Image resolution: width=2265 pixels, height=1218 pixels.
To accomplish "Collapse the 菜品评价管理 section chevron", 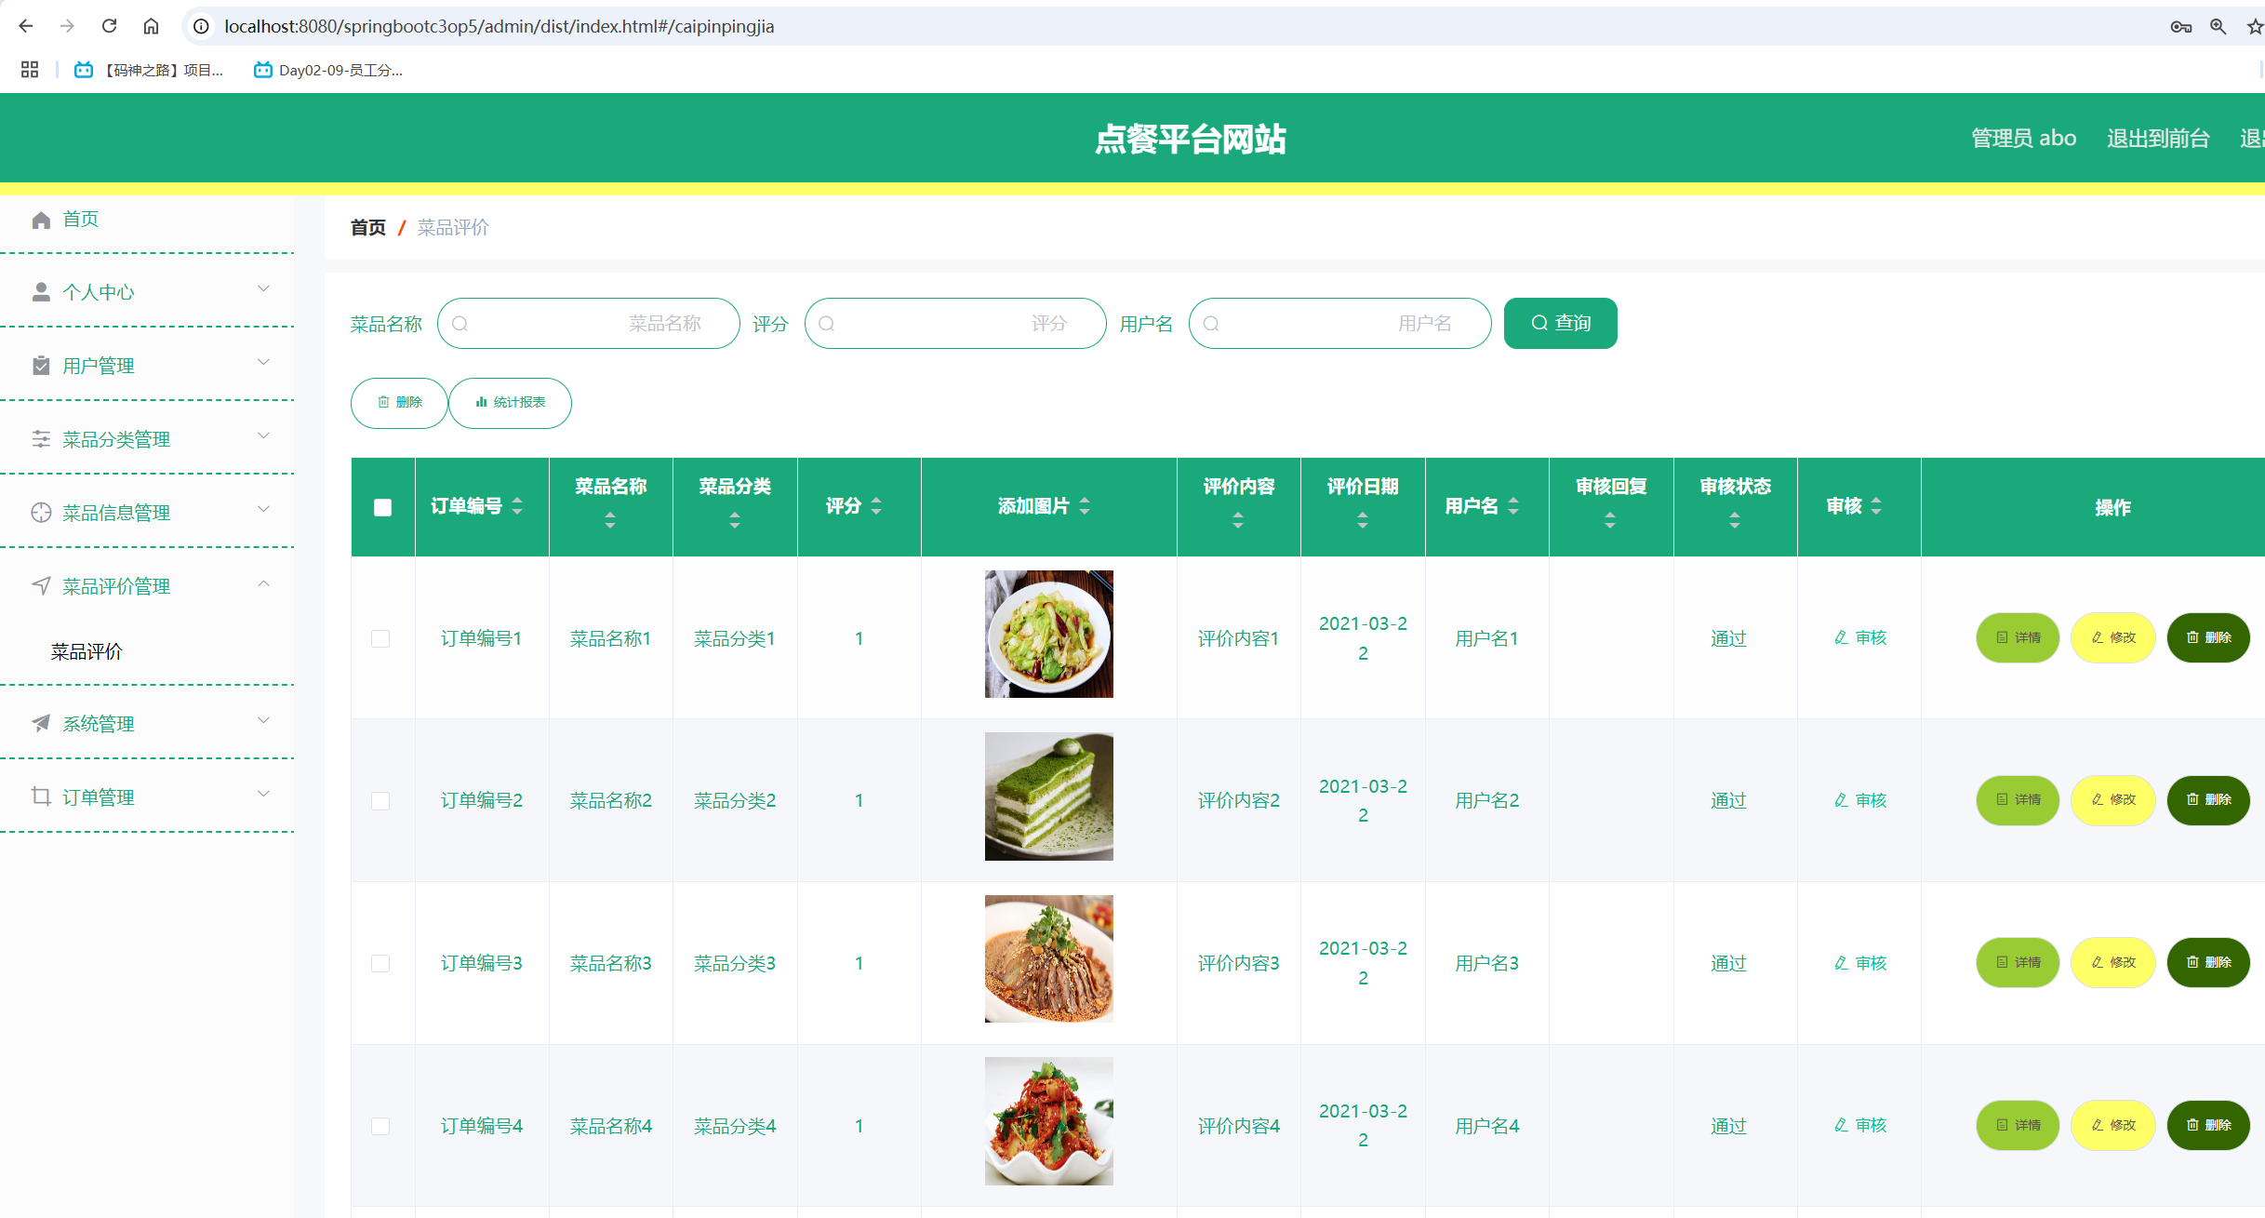I will [x=264, y=583].
